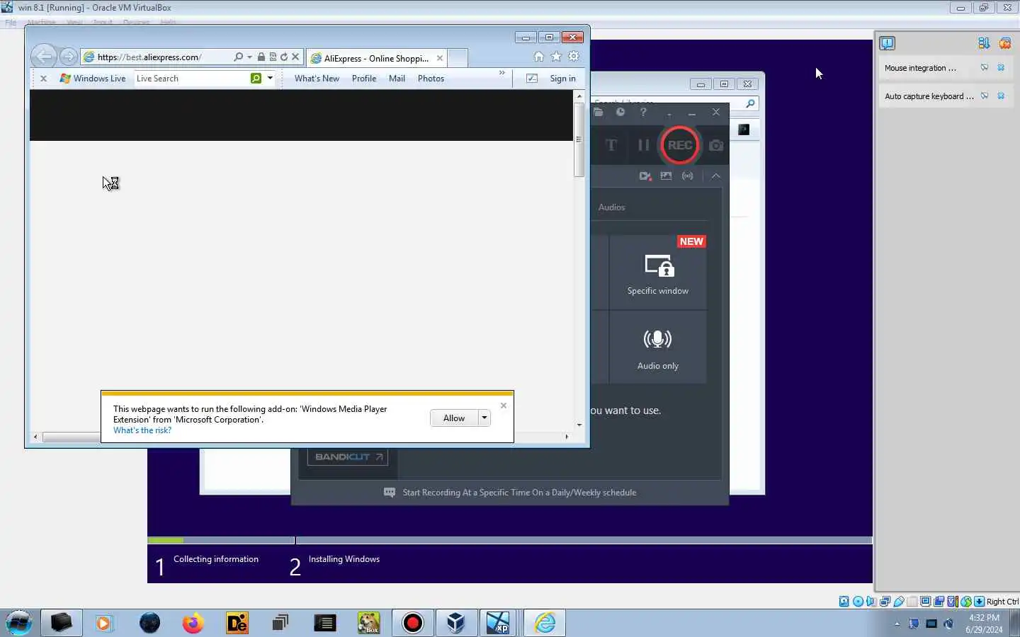Close the Windows Live toolbar
This screenshot has height=637, width=1020.
[x=43, y=79]
